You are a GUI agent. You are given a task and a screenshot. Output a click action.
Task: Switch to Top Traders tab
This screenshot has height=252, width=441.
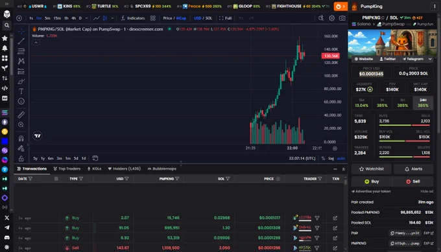coord(67,169)
